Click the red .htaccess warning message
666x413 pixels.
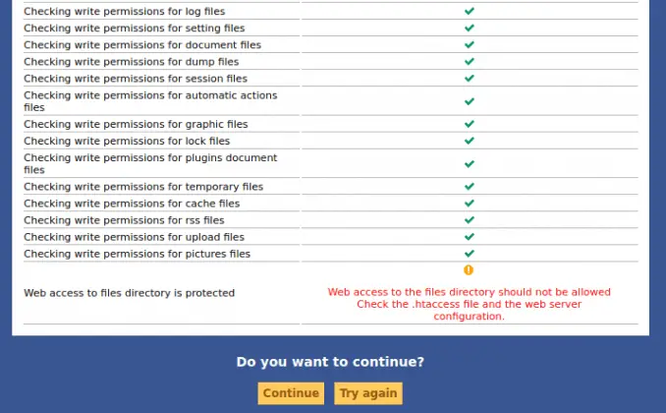click(x=469, y=304)
